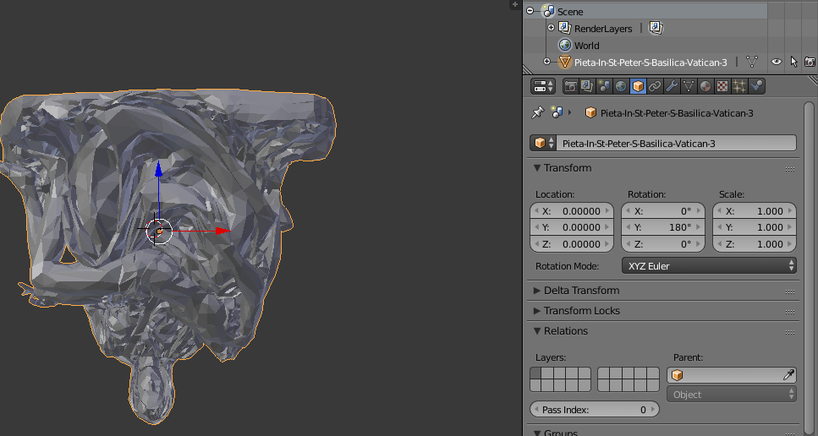Collapse the Transform panel
This screenshot has height=436, width=818.
[537, 168]
